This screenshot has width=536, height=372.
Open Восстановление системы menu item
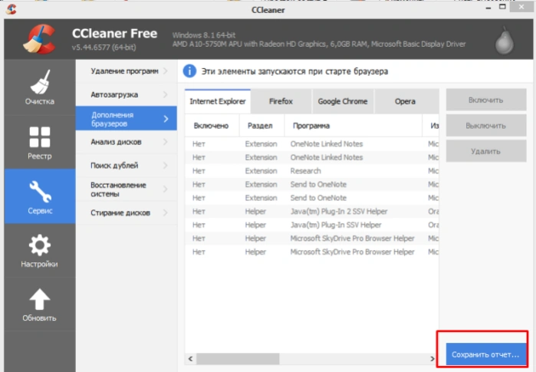(x=126, y=189)
